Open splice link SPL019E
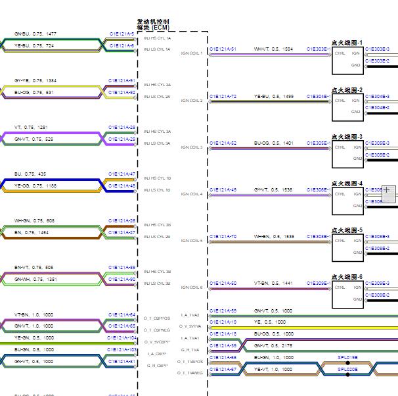 [347, 358]
